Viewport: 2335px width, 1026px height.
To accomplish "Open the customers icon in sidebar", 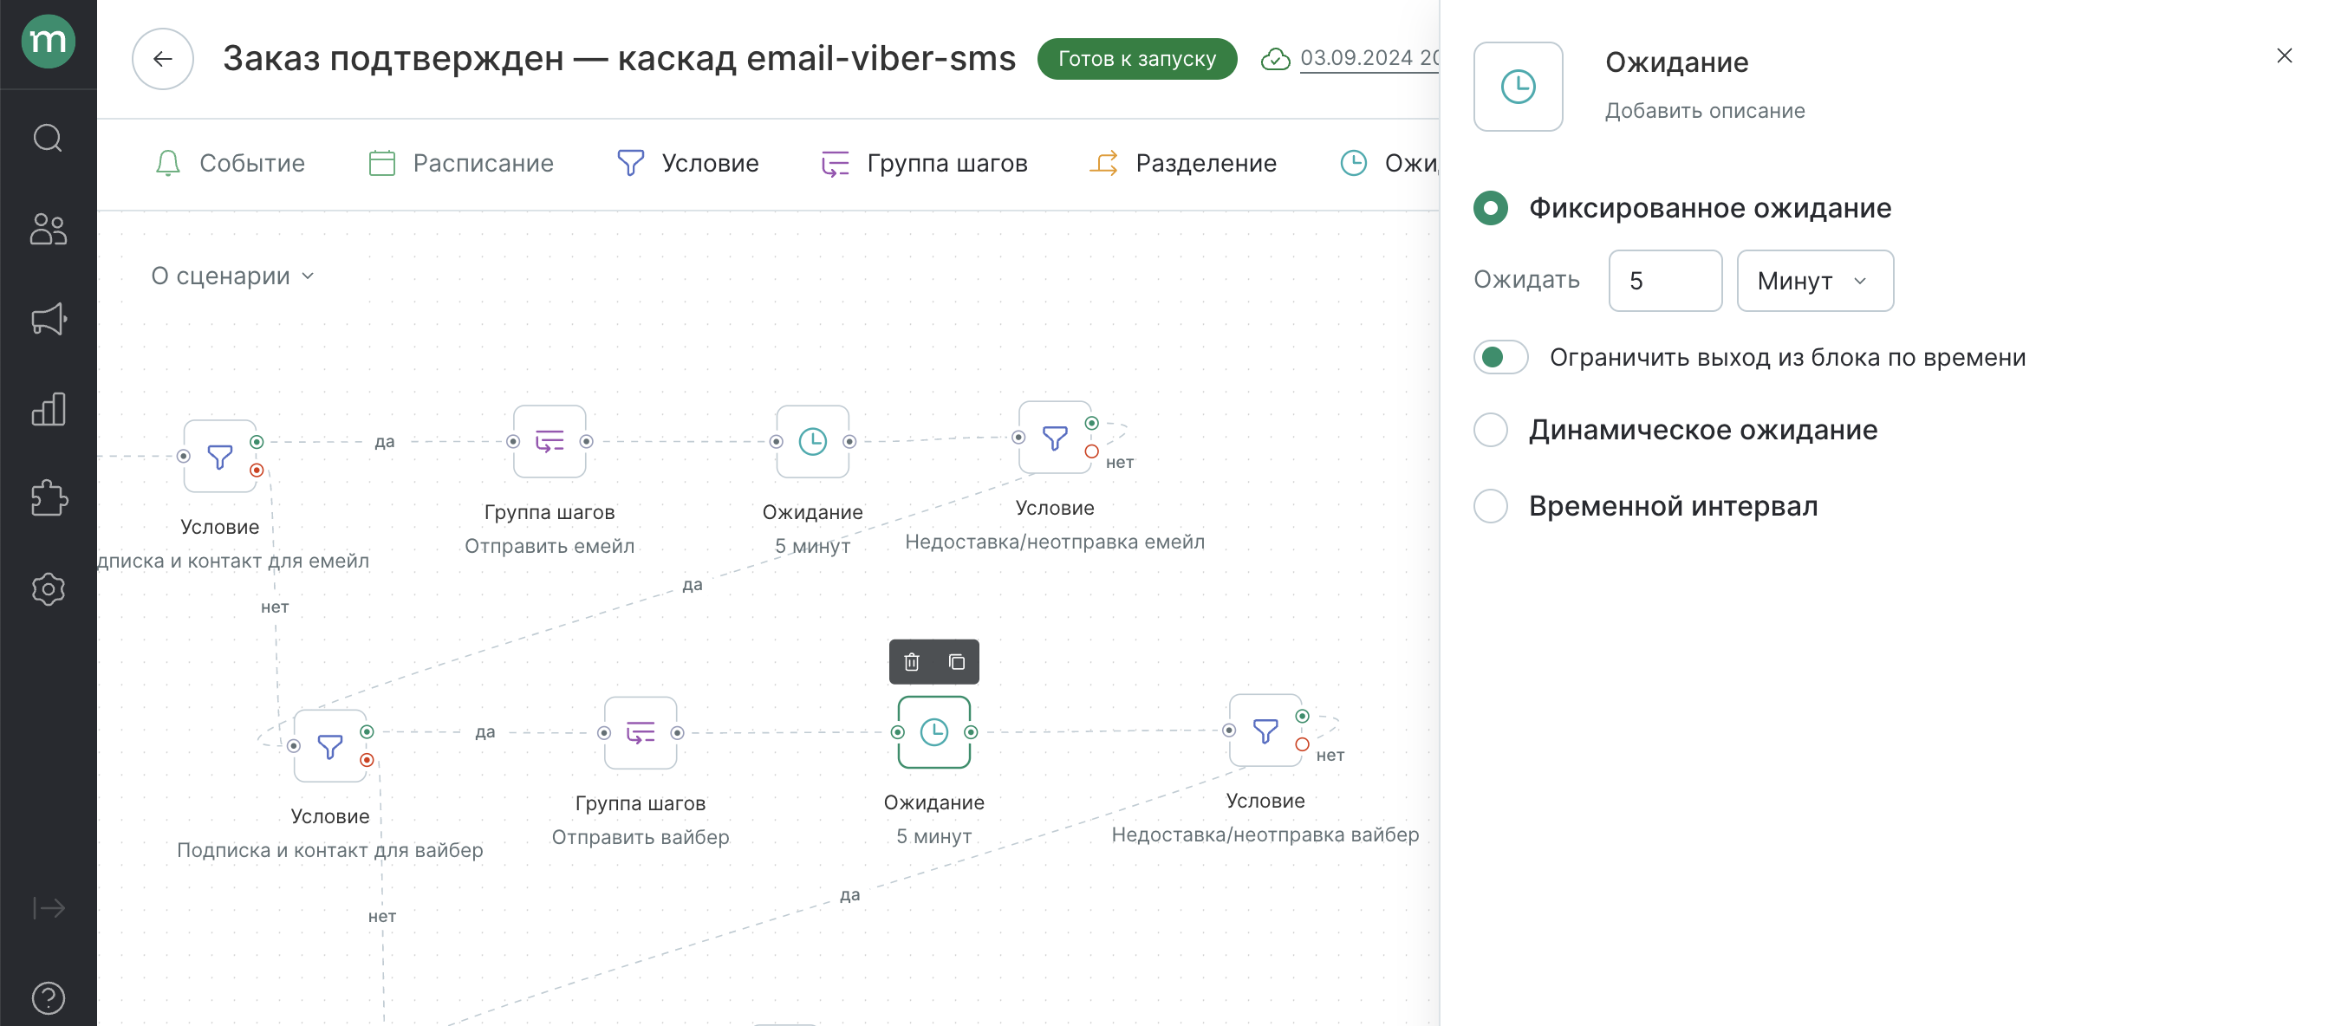I will coord(48,229).
